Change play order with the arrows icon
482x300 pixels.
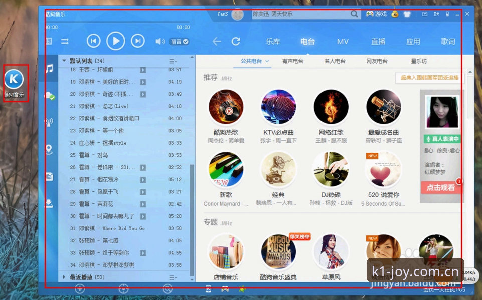(x=65, y=41)
